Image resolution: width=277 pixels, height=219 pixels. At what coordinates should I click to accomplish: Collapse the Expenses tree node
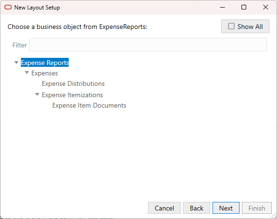[27, 73]
